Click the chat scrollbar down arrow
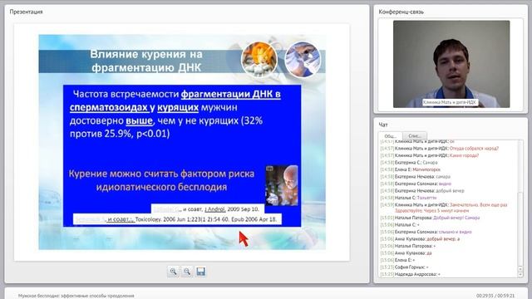 520,275
